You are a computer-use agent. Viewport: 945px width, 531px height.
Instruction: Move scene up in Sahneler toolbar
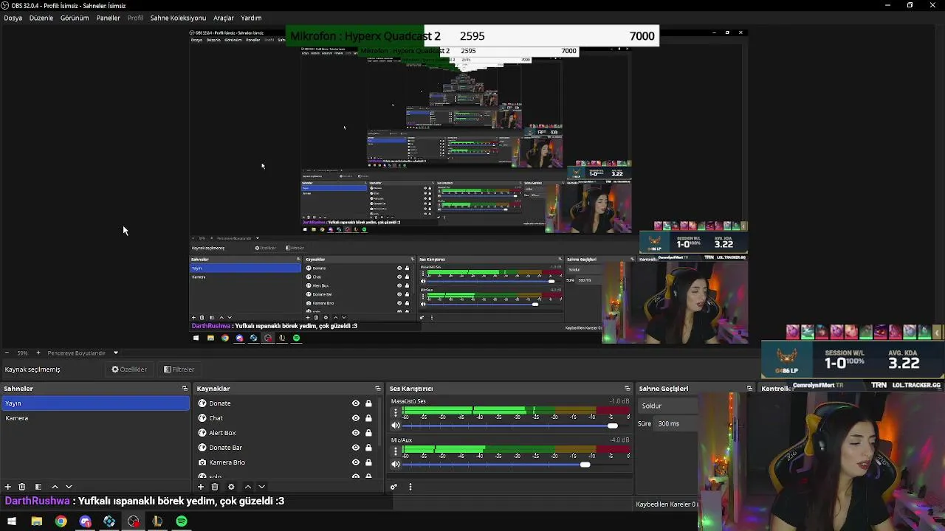[x=55, y=487]
